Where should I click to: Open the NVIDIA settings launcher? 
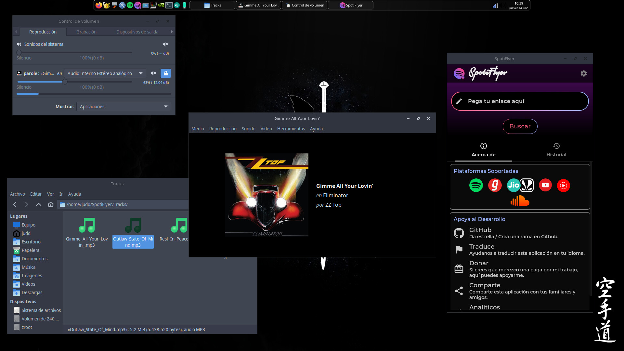(x=161, y=5)
